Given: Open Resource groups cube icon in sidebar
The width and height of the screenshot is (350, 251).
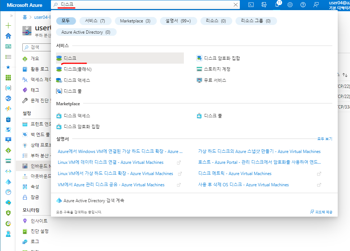Looking at the screenshot, I should click(8, 88).
